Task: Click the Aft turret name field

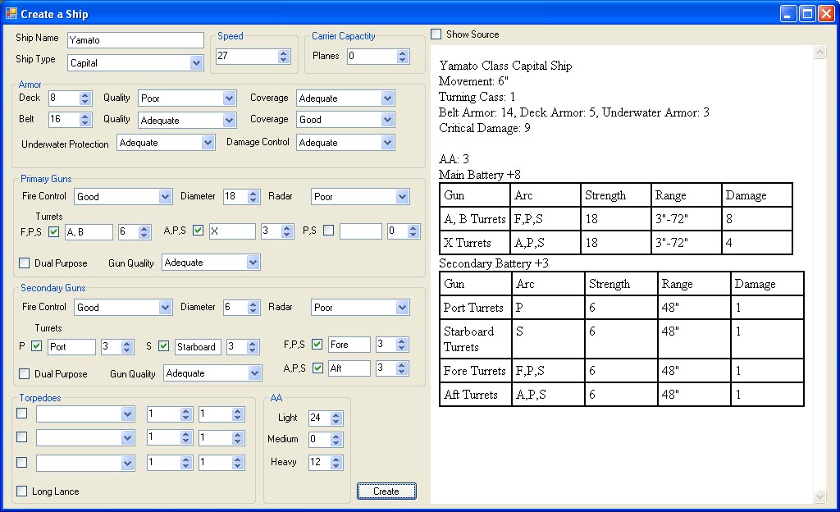Action: click(349, 368)
